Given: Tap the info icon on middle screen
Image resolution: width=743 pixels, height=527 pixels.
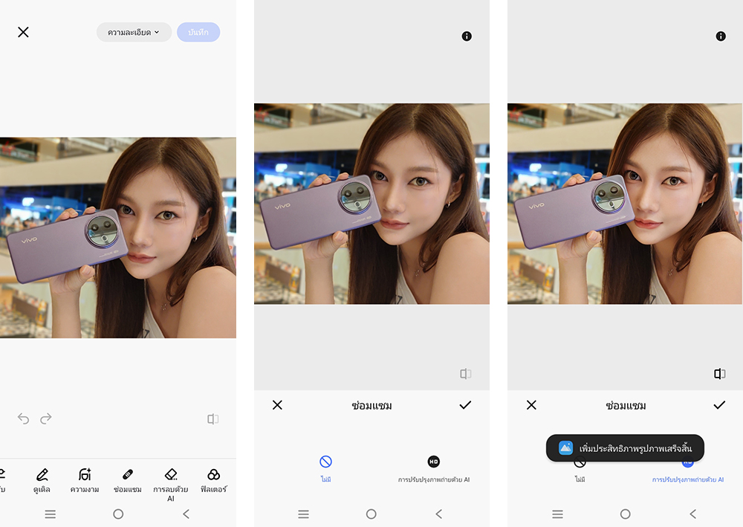Looking at the screenshot, I should click(467, 36).
